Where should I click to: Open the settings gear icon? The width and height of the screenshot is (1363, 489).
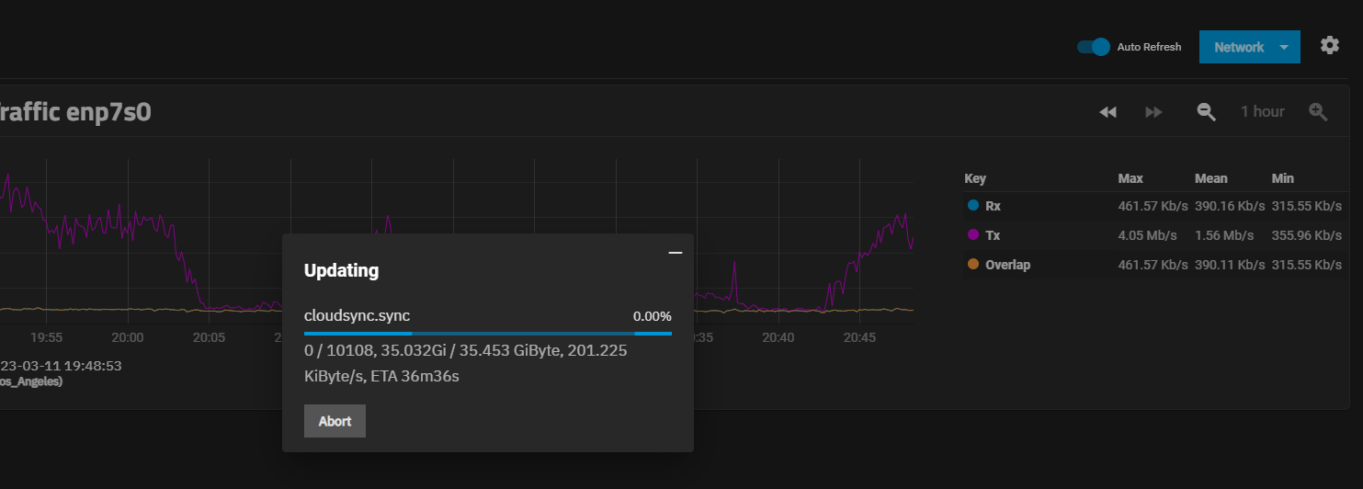pyautogui.click(x=1330, y=45)
